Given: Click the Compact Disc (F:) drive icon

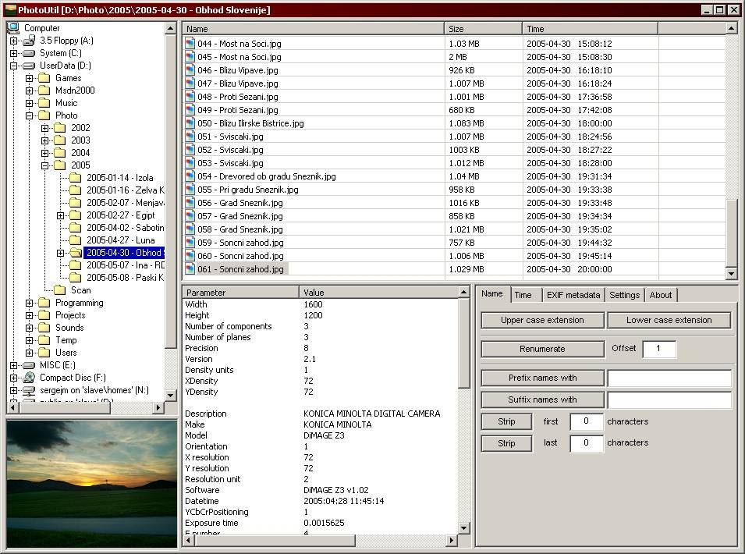Looking at the screenshot, I should [x=29, y=377].
